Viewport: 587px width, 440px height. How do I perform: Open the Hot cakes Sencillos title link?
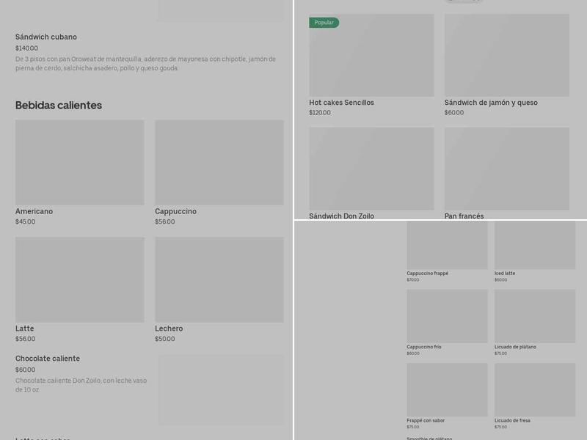point(341,103)
